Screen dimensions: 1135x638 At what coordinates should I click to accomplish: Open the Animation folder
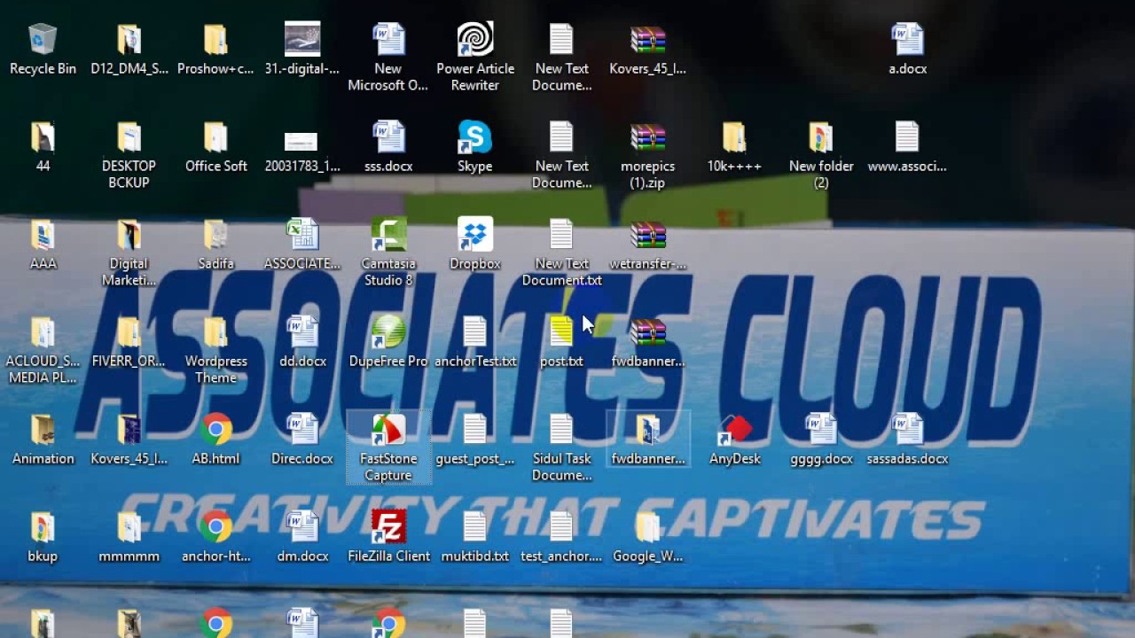pos(43,440)
